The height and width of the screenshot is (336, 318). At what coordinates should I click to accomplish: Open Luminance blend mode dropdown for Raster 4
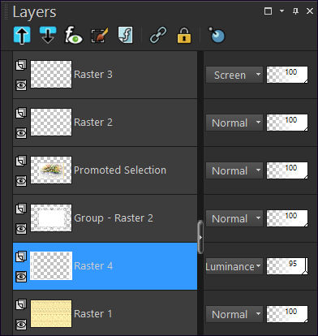click(234, 266)
